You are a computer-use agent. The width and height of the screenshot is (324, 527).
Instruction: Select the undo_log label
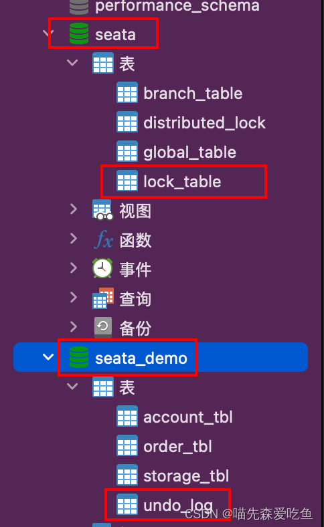click(178, 506)
